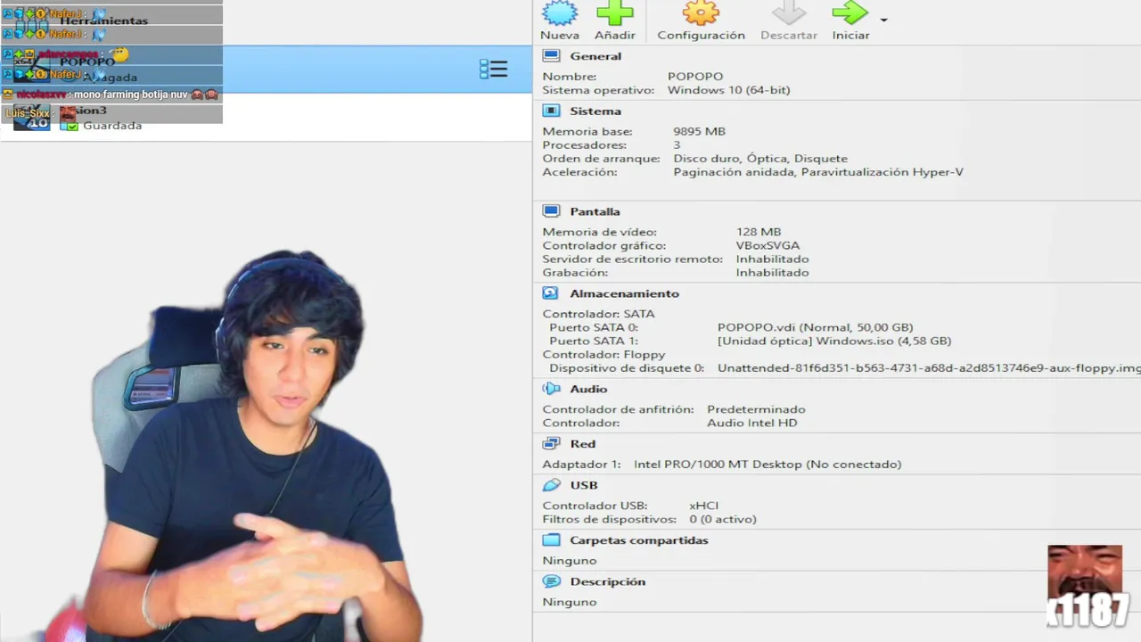Viewport: 1141px width, 642px height.
Task: Click the Filtros de dispositivos label
Action: point(610,519)
